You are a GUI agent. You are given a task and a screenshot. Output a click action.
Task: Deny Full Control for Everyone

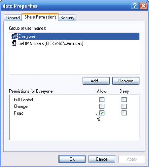pyautogui.click(x=124, y=100)
